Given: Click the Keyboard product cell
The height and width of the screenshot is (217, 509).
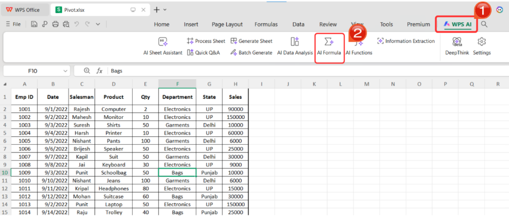Looking at the screenshot, I should [x=114, y=165].
